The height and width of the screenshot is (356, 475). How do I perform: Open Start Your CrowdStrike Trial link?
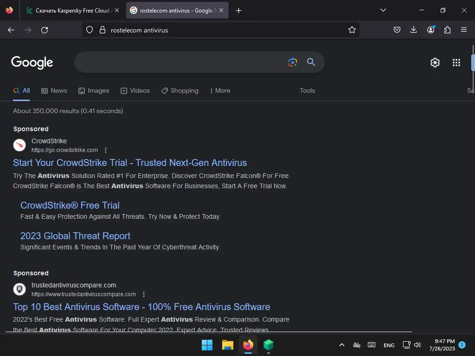(130, 163)
